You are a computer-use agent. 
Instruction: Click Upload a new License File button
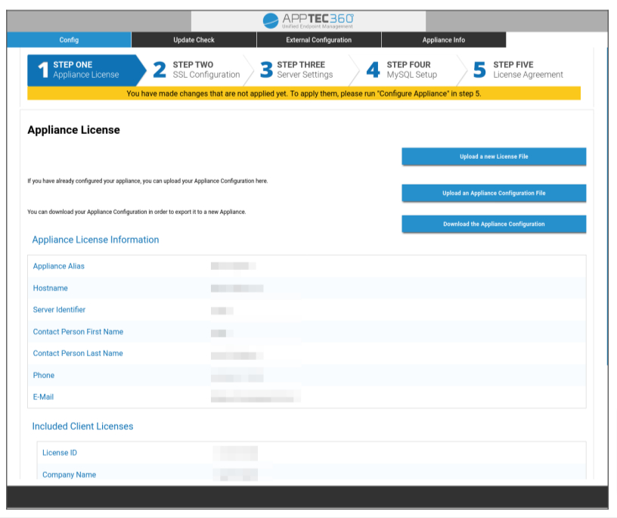pyautogui.click(x=494, y=157)
